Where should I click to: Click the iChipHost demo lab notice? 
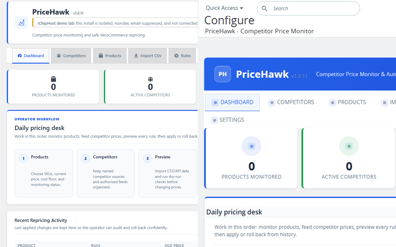[115, 23]
